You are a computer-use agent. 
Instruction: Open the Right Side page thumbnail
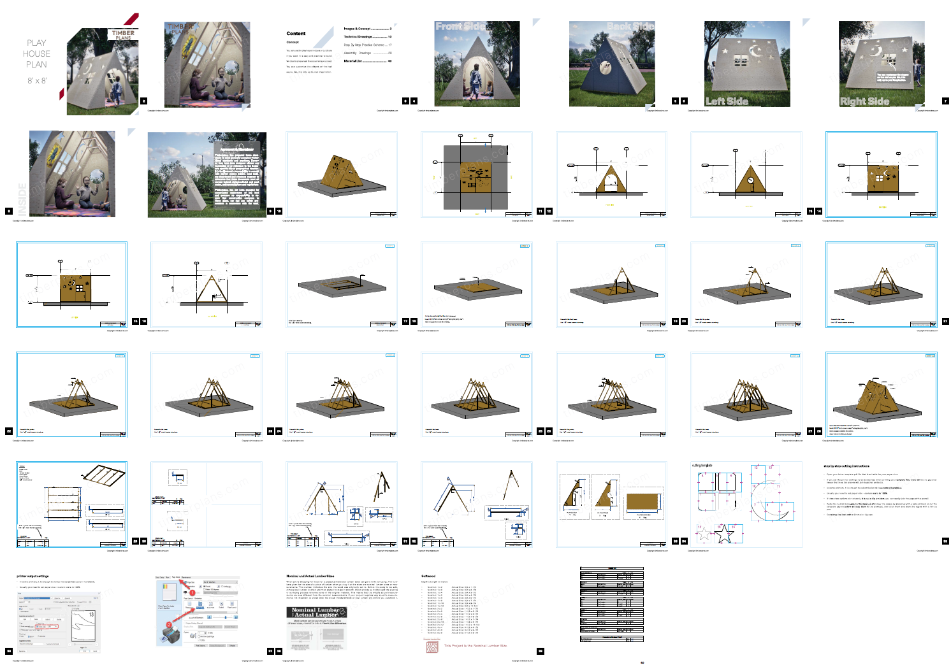pyautogui.click(x=882, y=64)
